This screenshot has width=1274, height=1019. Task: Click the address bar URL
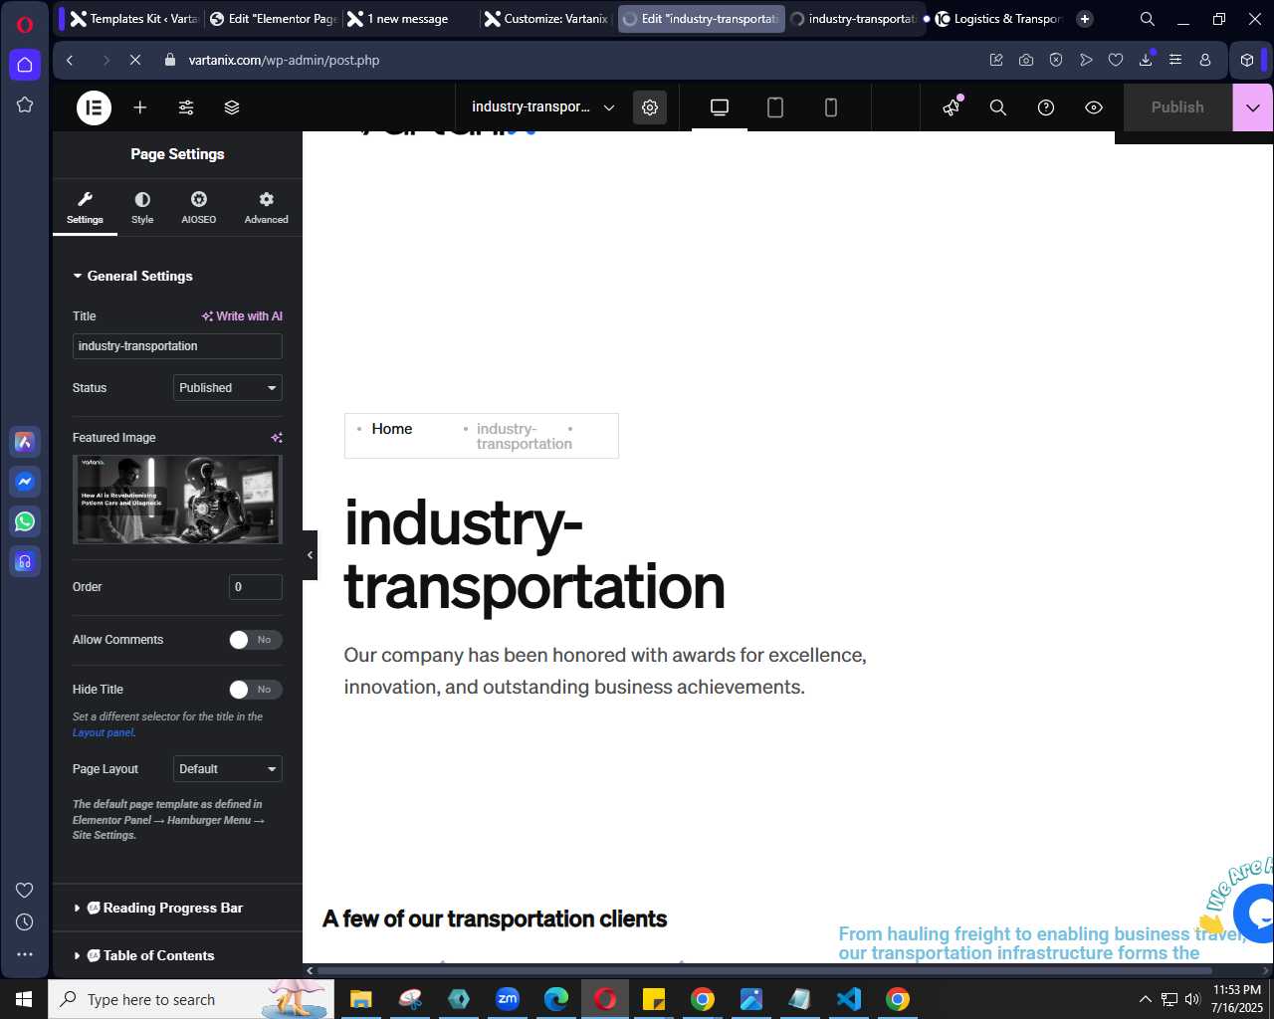pos(285,60)
